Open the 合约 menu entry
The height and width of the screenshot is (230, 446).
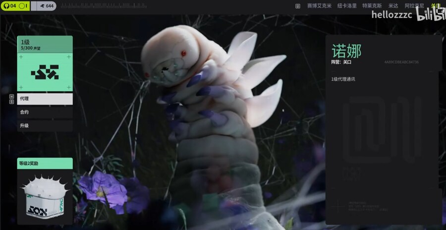(x=45, y=112)
